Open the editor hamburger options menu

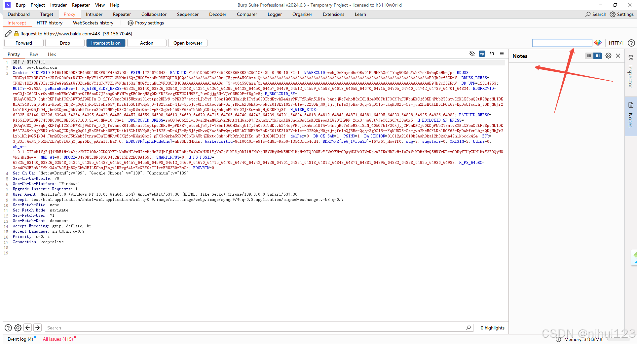point(502,54)
